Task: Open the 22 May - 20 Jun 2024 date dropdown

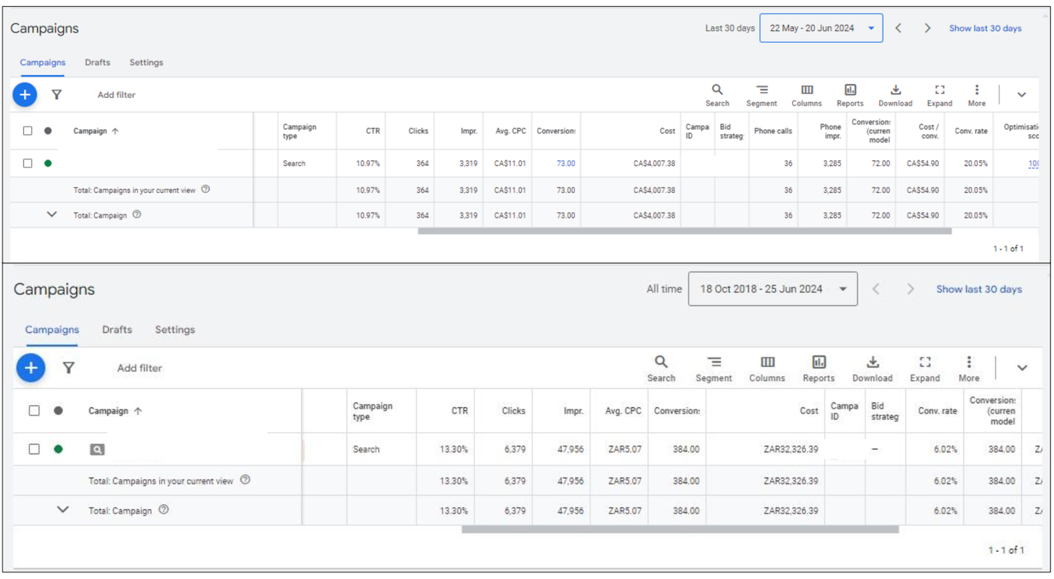Action: click(x=820, y=28)
